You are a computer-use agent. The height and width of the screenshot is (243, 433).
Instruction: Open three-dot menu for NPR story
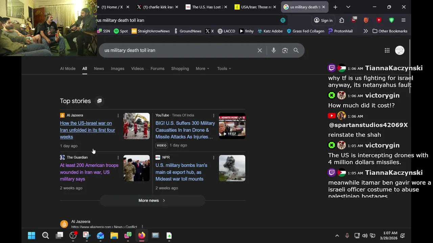[213, 158]
